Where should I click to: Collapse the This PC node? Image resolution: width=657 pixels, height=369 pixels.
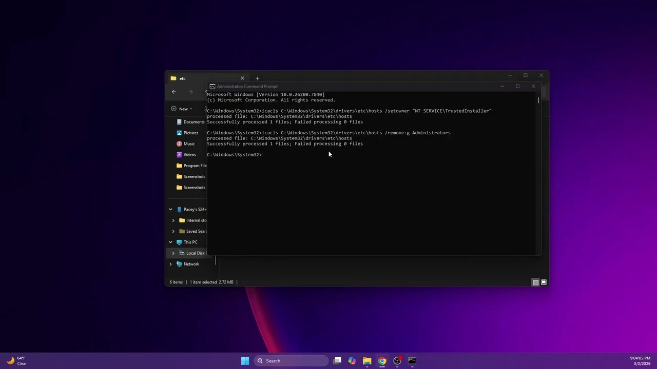point(170,242)
